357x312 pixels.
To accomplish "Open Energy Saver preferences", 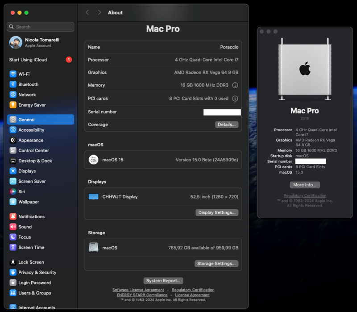I will (32, 105).
